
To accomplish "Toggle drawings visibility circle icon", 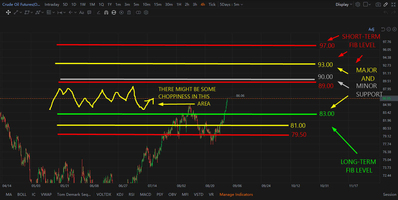I will click(x=121, y=12).
